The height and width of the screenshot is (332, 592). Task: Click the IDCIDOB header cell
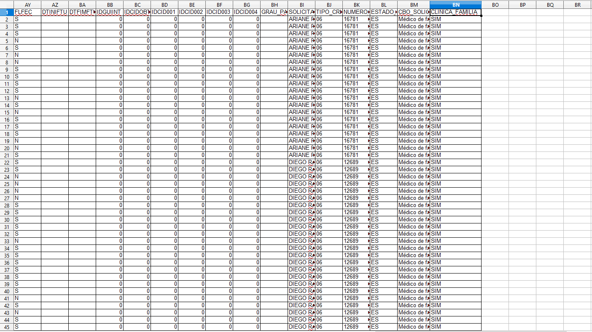click(x=137, y=12)
